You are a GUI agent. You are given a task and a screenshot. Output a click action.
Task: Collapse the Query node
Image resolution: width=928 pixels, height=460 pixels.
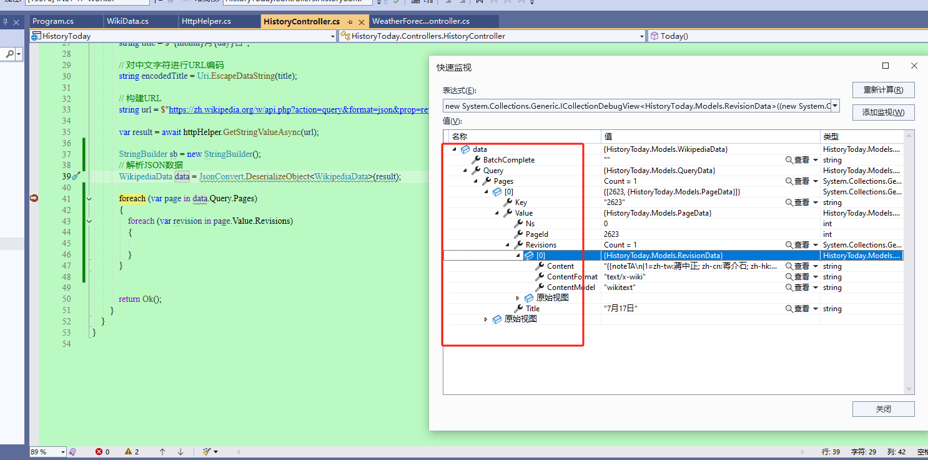[x=465, y=171]
